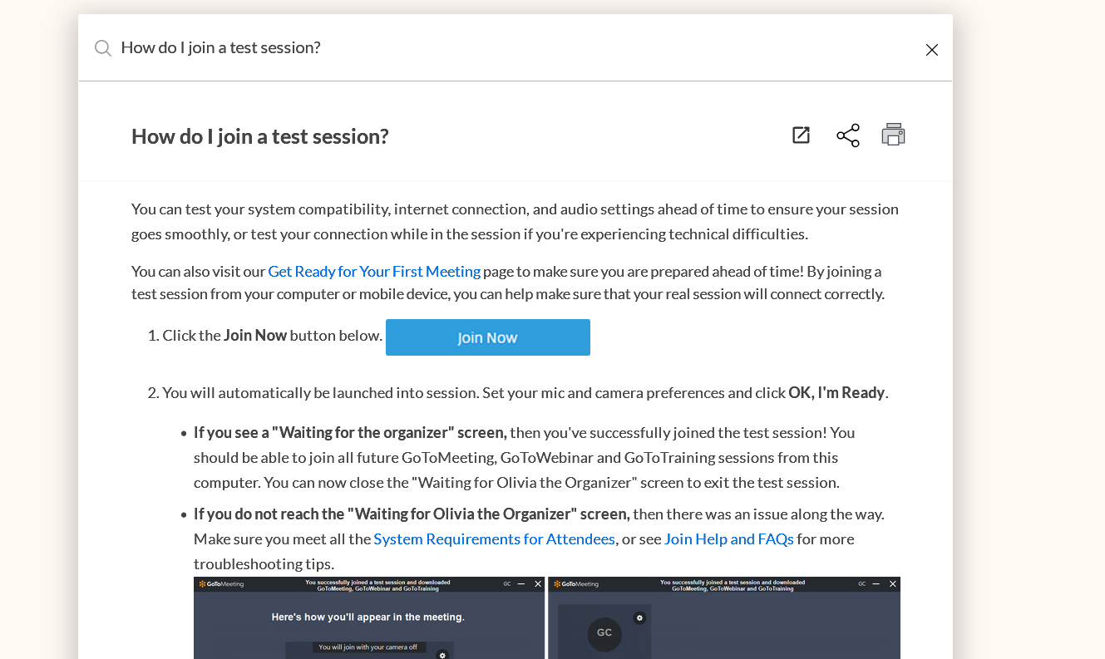The image size is (1105, 659).
Task: Click GoToMeeting logo in right screenshot
Action: [575, 584]
